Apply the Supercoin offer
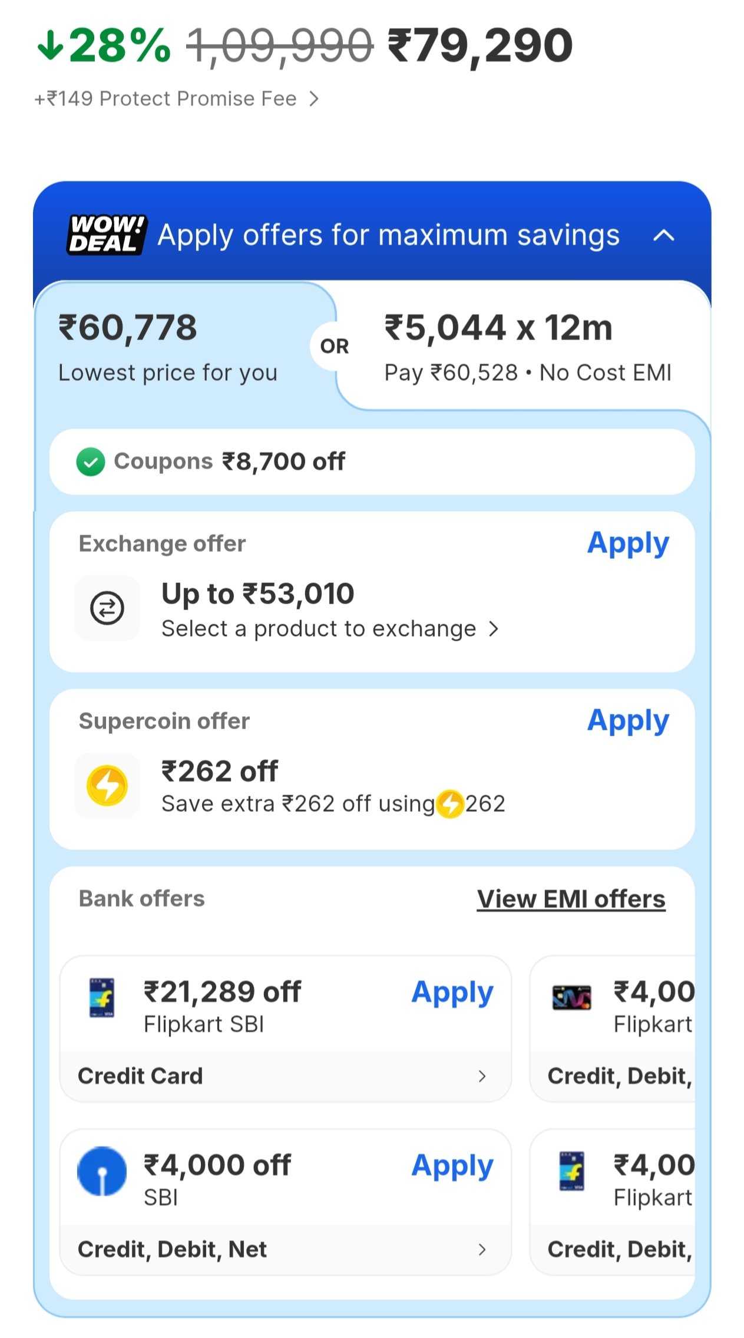This screenshot has width=744, height=1338. [628, 720]
